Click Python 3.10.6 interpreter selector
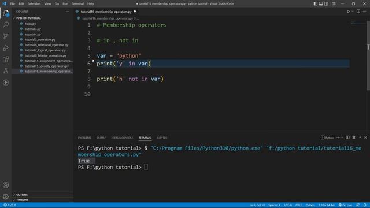370x208 pixels. [327, 205]
